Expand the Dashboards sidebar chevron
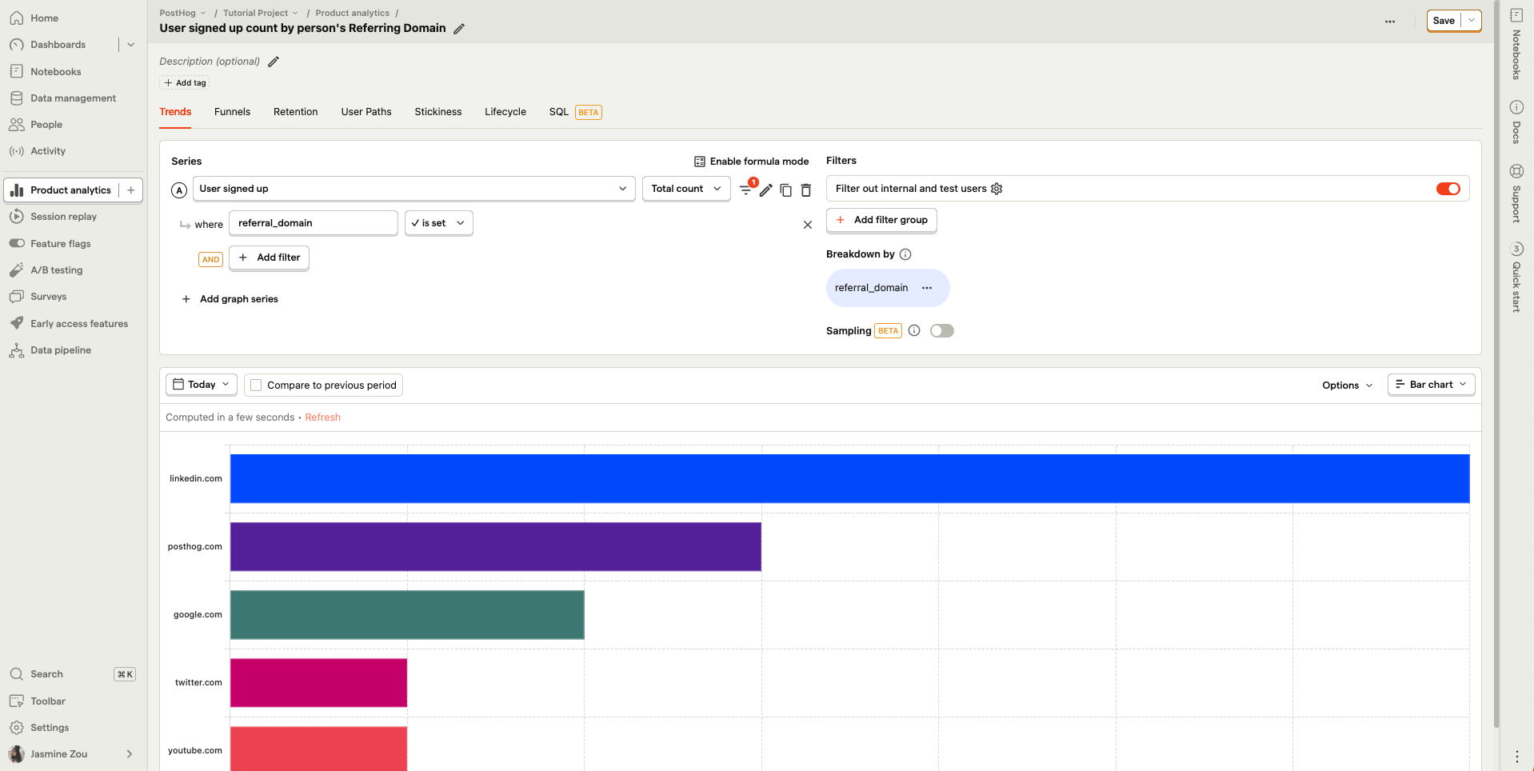Viewport: 1534px width, 771px height. point(131,45)
